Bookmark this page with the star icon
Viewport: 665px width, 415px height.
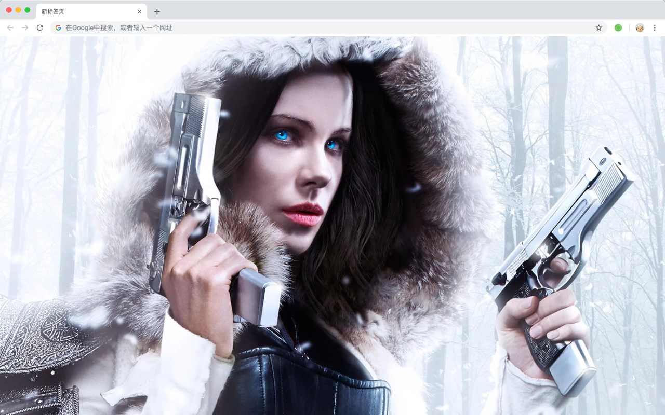pyautogui.click(x=598, y=27)
